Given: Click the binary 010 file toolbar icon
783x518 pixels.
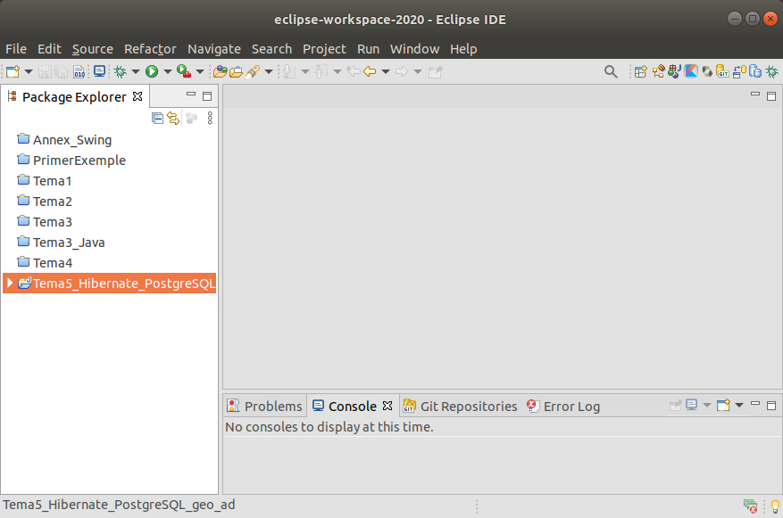Looking at the screenshot, I should tap(79, 72).
